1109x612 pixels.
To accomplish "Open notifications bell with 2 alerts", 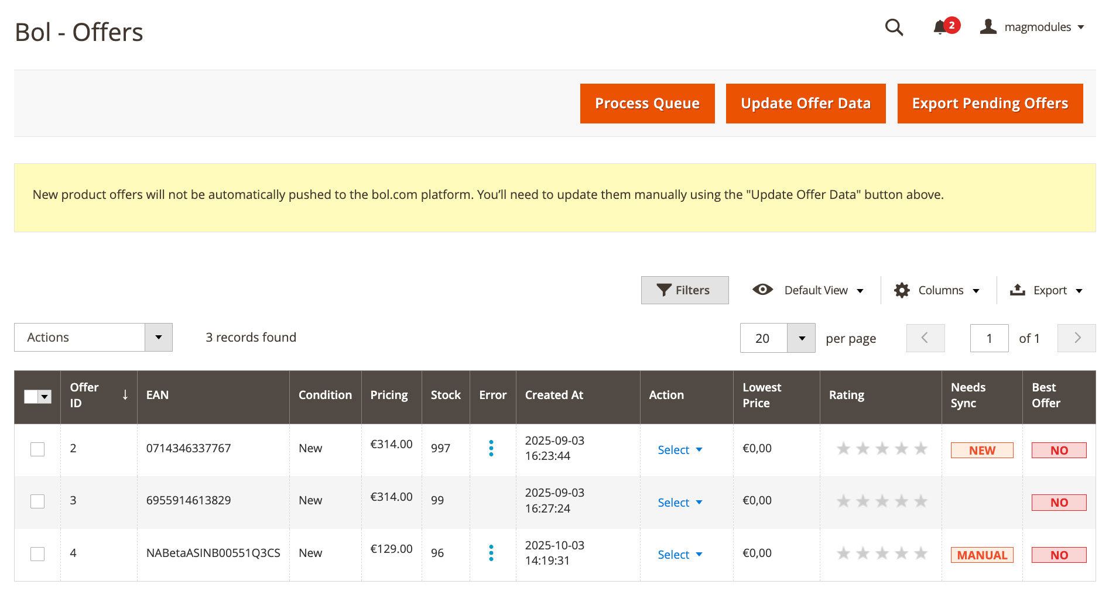I will click(x=940, y=27).
